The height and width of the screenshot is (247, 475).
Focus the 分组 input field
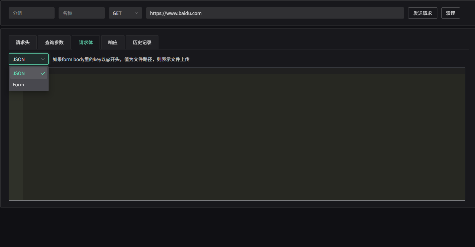[x=32, y=13]
